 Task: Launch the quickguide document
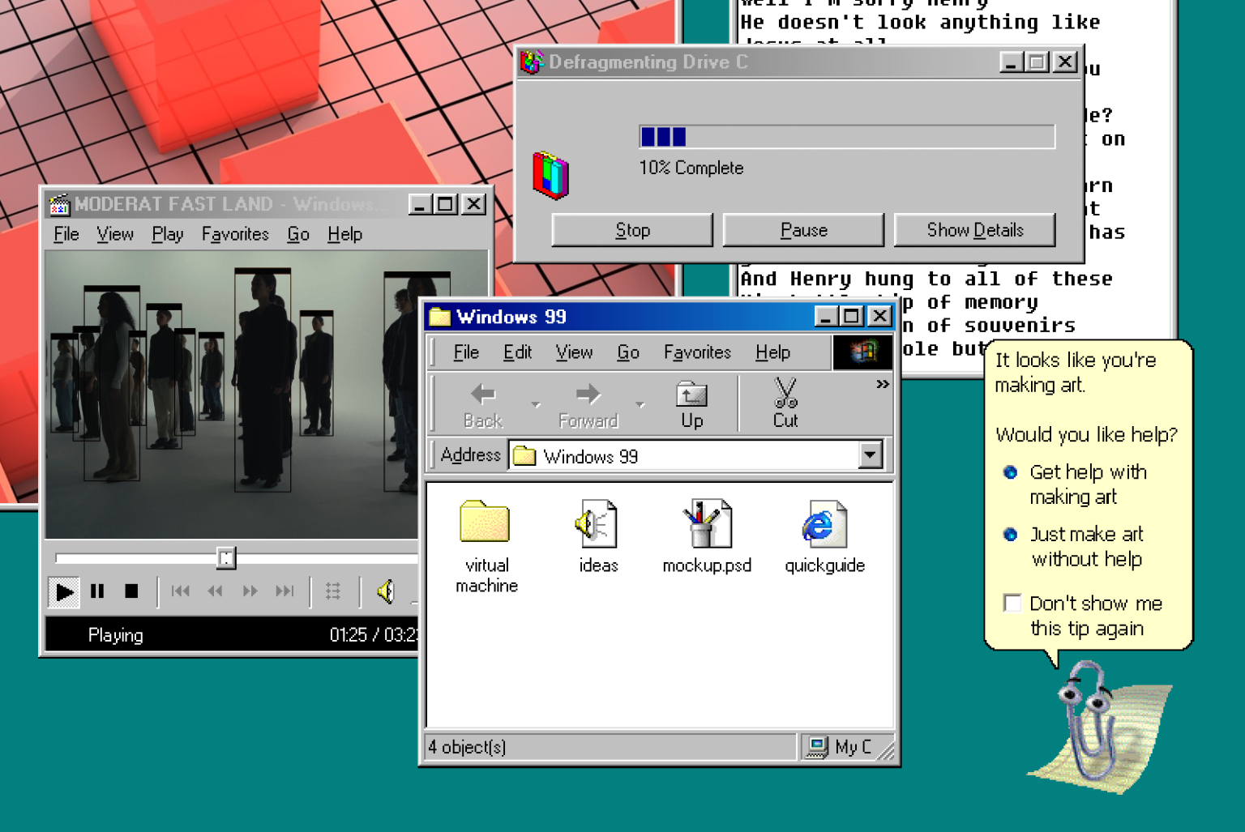coord(824,523)
